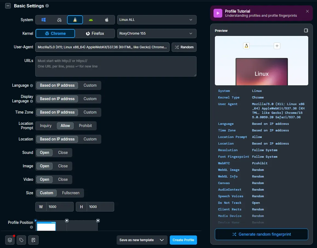The width and height of the screenshot is (317, 248).
Task: Open Basic Settings info tooltip icon
Action: [47, 6]
